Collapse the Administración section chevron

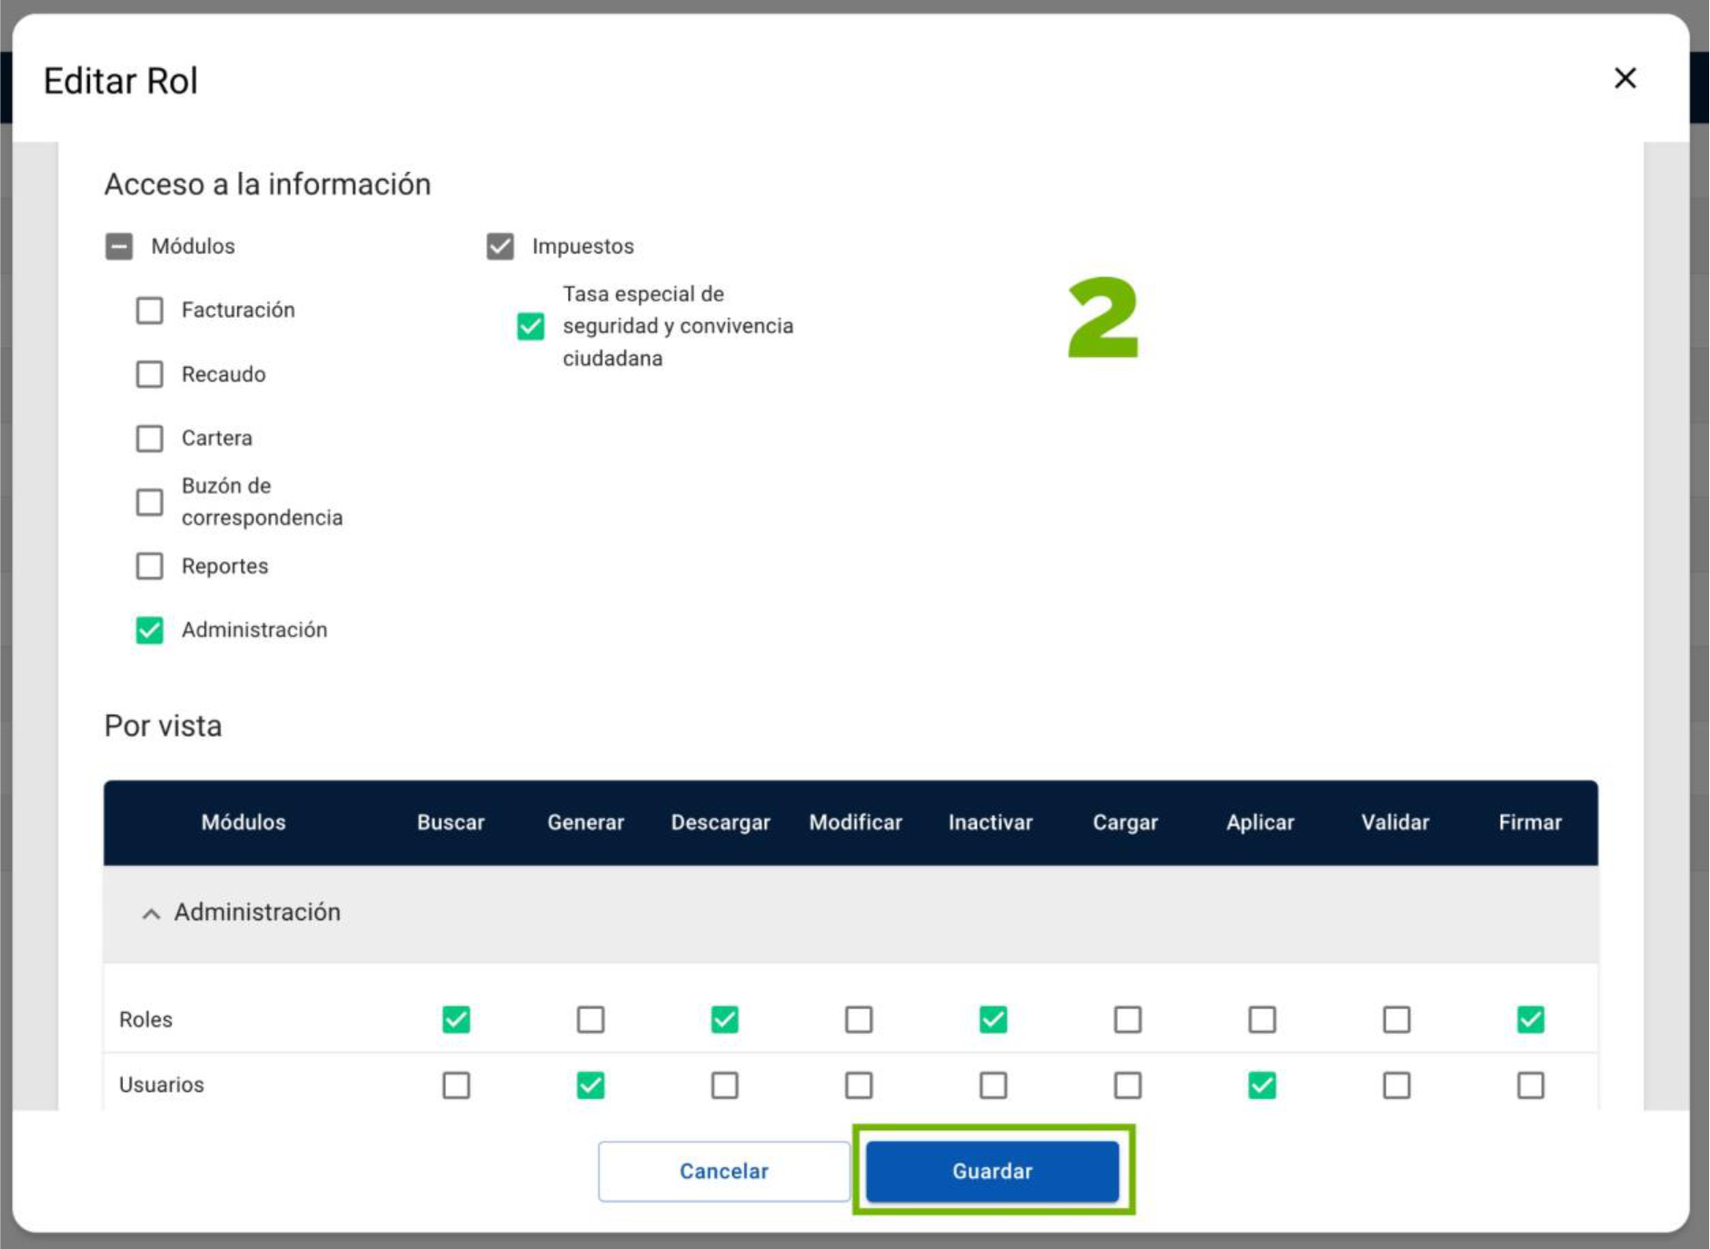(x=151, y=914)
